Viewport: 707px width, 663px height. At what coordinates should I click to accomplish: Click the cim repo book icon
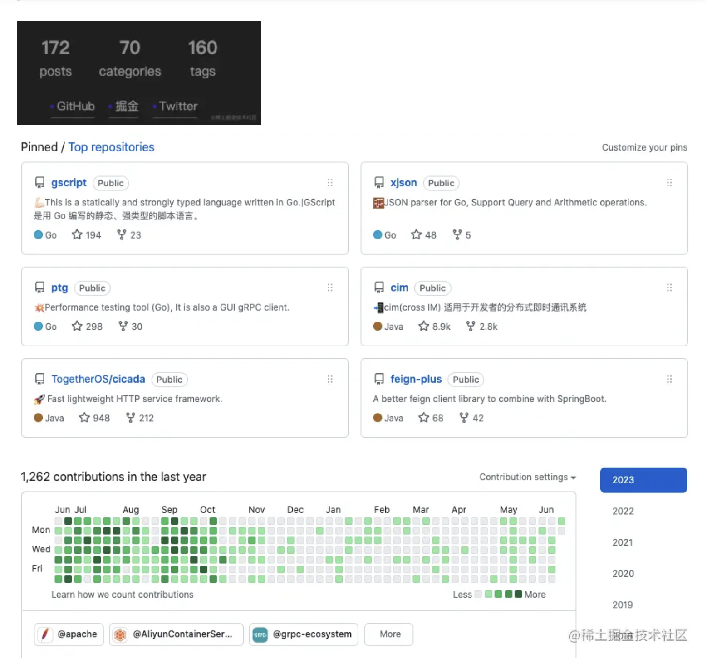pyautogui.click(x=379, y=288)
